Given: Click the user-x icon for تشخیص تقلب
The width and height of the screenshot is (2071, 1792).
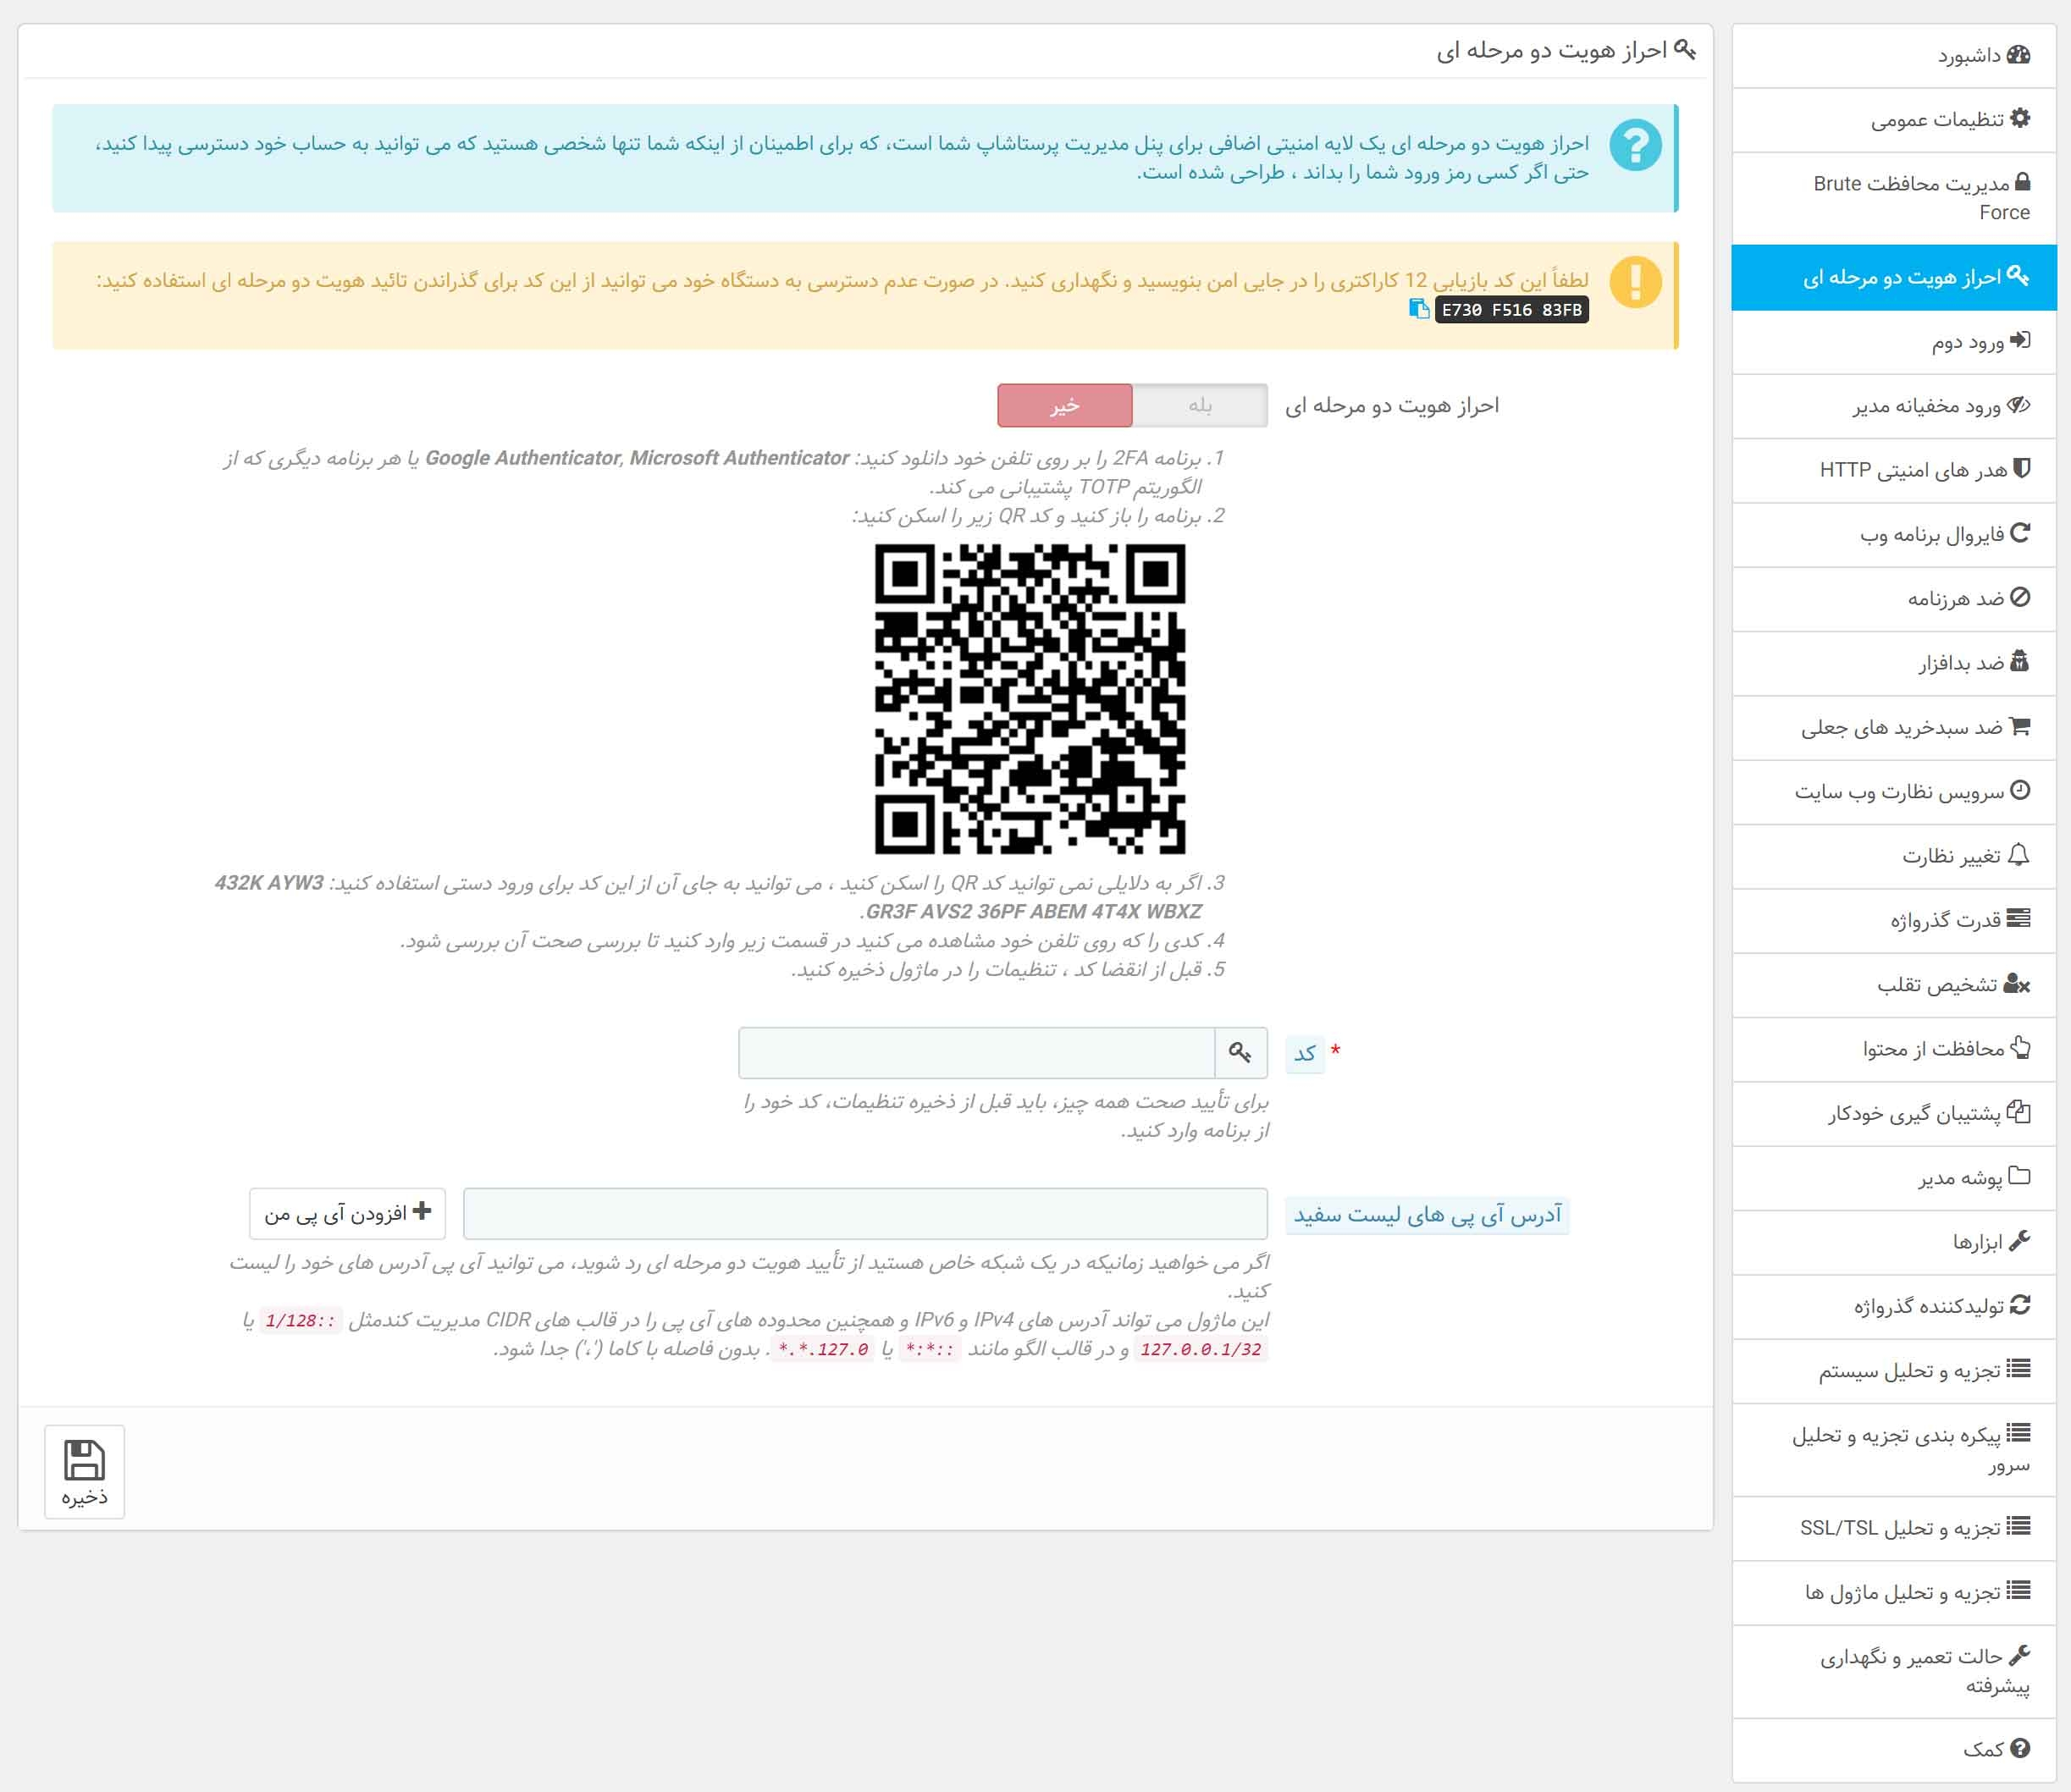Looking at the screenshot, I should pos(2017,984).
